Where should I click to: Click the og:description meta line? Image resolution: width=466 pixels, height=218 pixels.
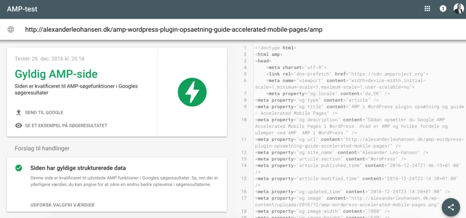(351, 126)
